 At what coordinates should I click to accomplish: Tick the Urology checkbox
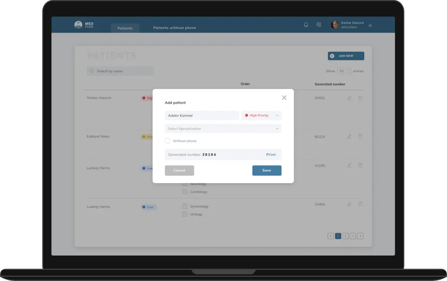click(185, 214)
